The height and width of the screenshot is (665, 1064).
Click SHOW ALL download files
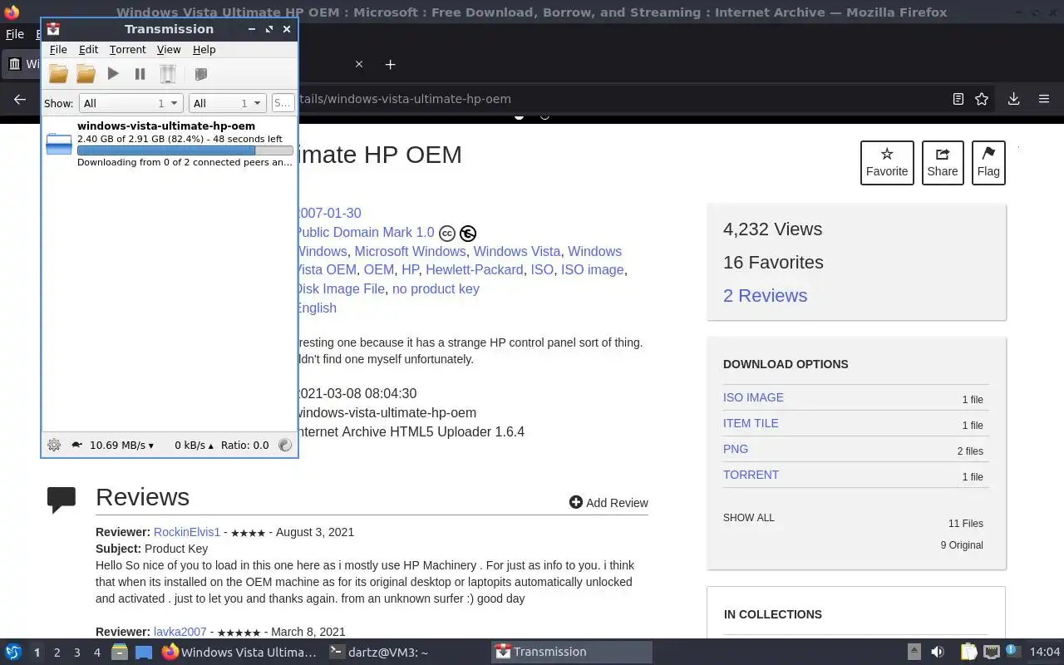748,517
